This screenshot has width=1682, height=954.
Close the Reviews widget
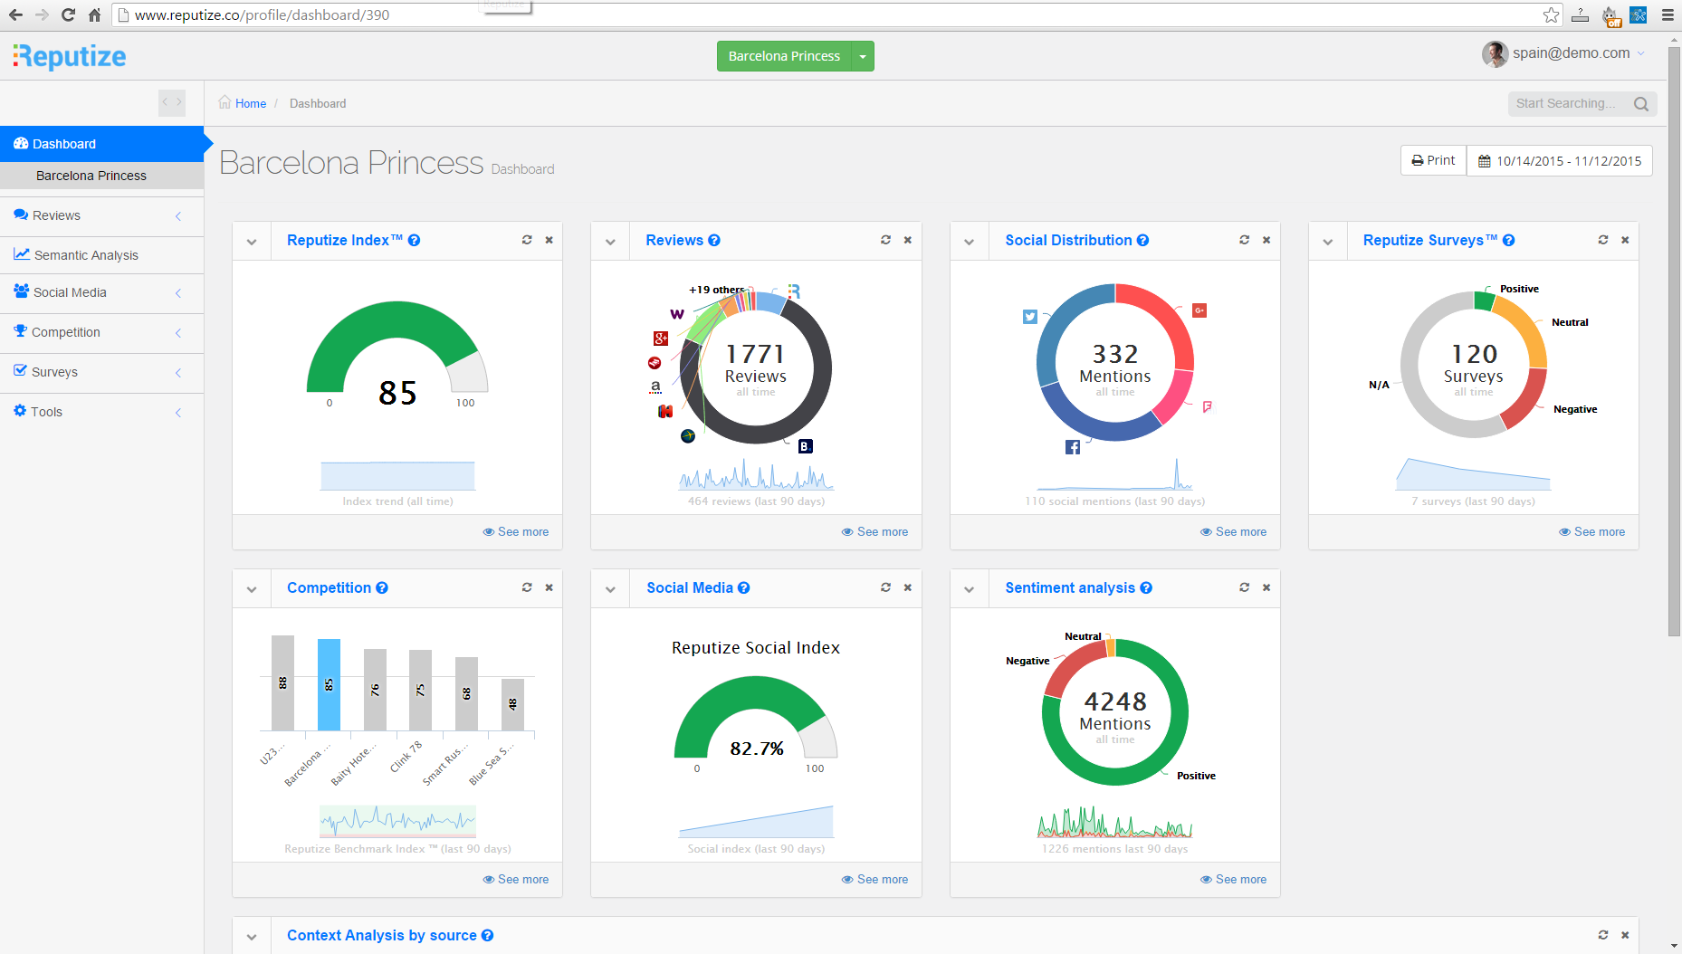coord(908,240)
